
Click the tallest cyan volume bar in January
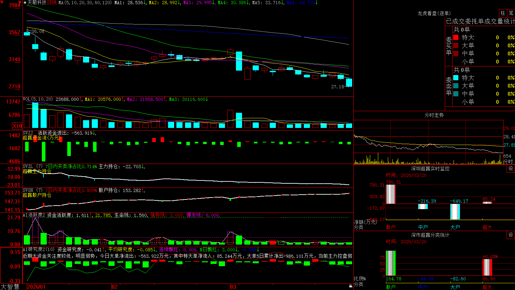35,115
